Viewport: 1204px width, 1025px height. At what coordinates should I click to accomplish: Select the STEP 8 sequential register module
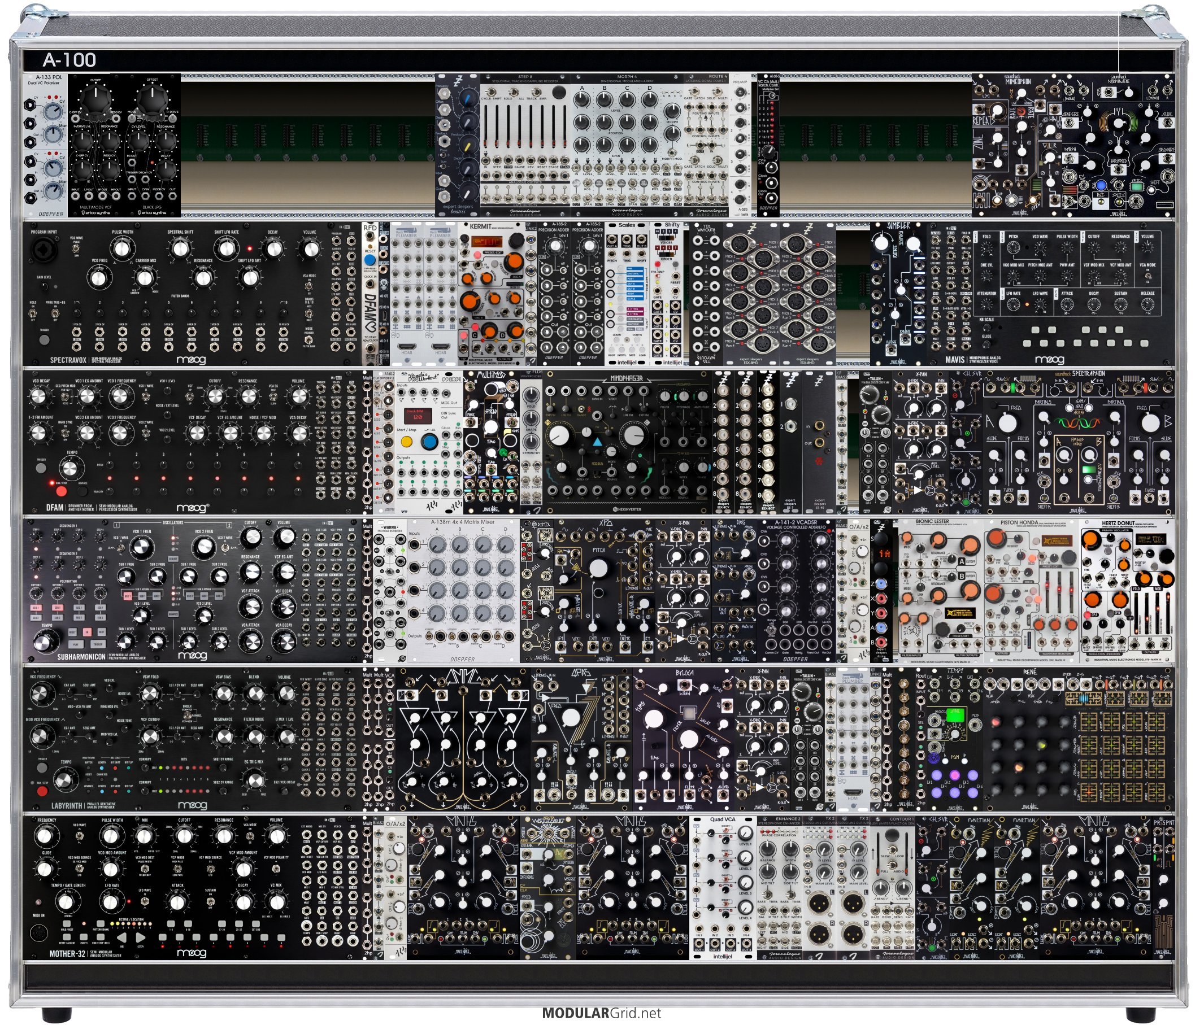click(x=527, y=146)
